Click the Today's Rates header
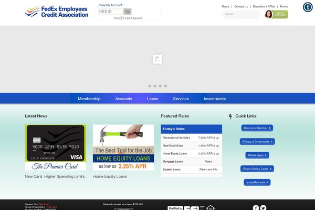Screen dimensions: 315x210 (x=192, y=129)
